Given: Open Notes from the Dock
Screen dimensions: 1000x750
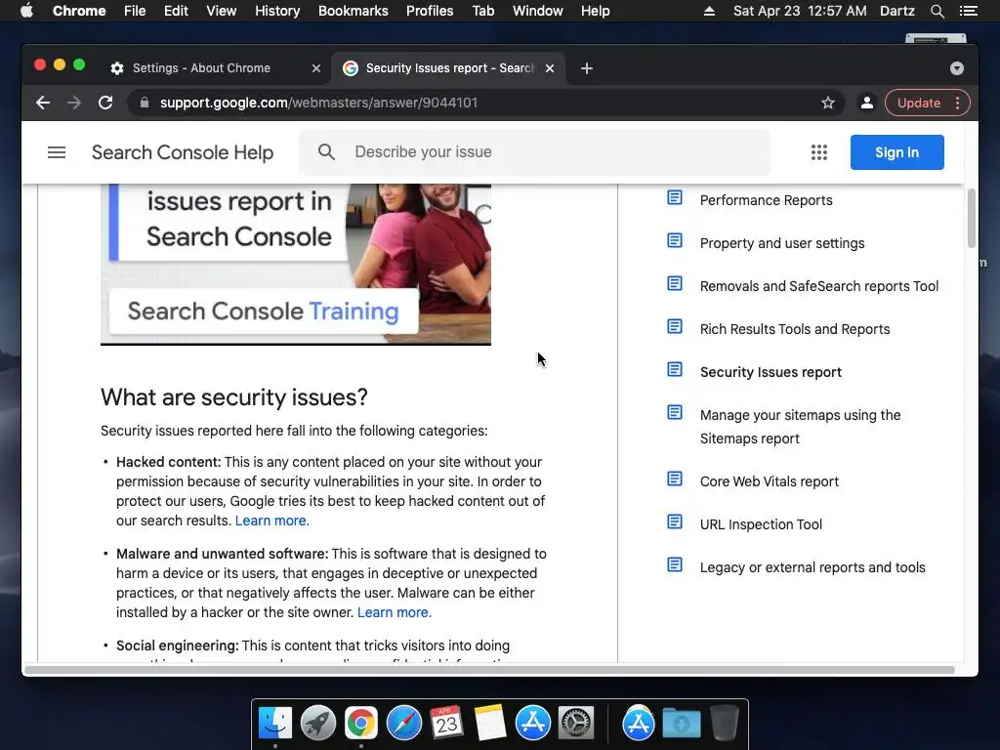Looking at the screenshot, I should pyautogui.click(x=490, y=724).
